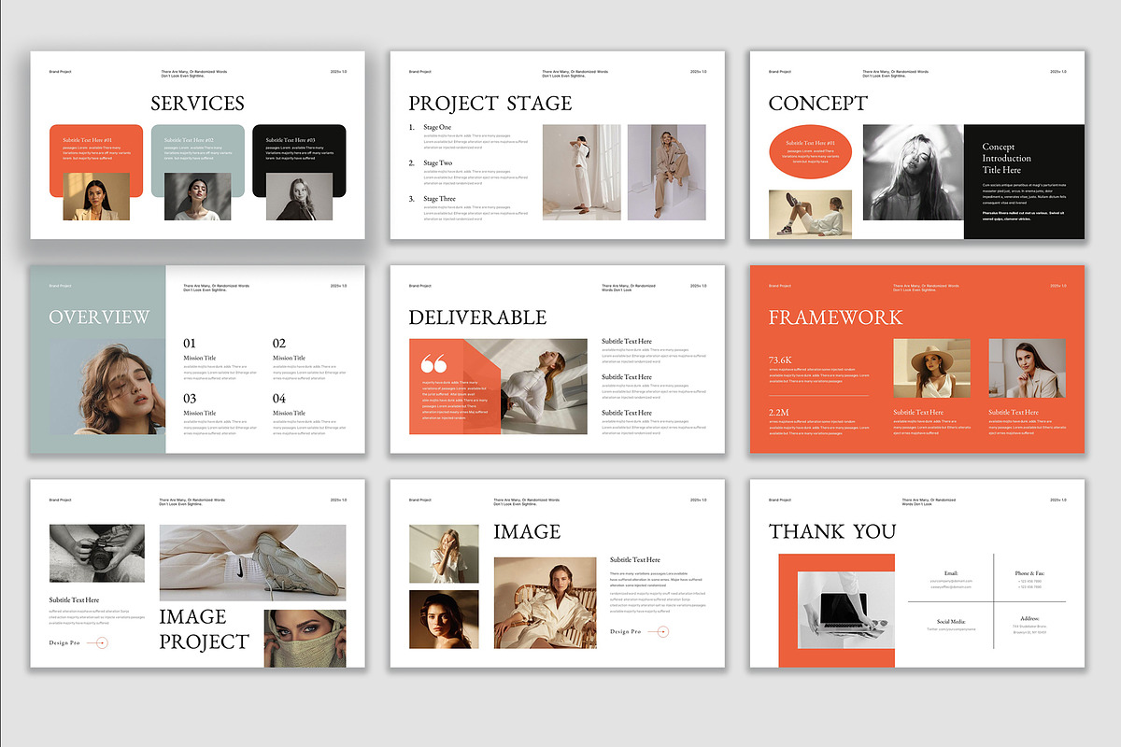The image size is (1121, 747).
Task: Select the Email: label
Action: pyautogui.click(x=951, y=572)
